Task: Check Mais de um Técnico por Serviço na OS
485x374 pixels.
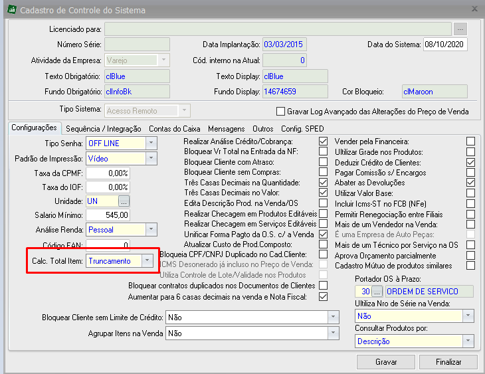Action: pyautogui.click(x=471, y=245)
